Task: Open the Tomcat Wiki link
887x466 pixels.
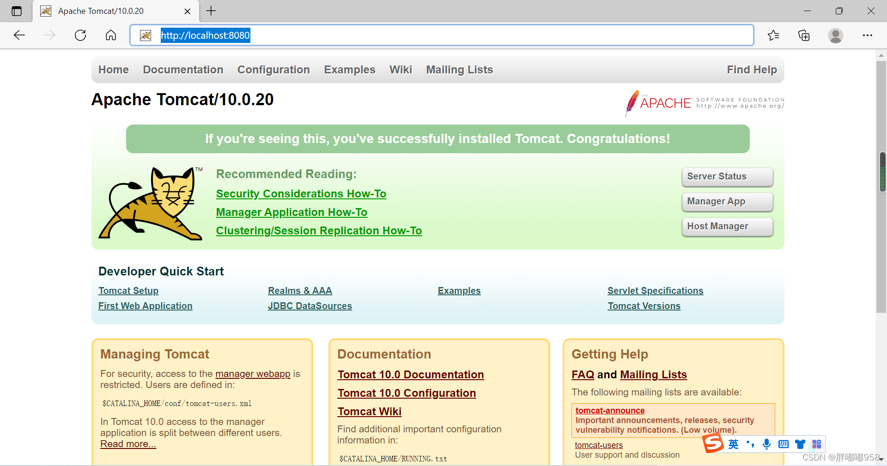Action: pos(370,412)
